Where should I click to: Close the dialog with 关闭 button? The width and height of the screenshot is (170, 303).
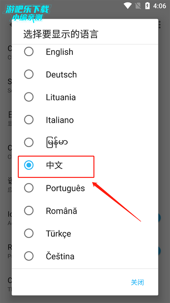(137, 282)
